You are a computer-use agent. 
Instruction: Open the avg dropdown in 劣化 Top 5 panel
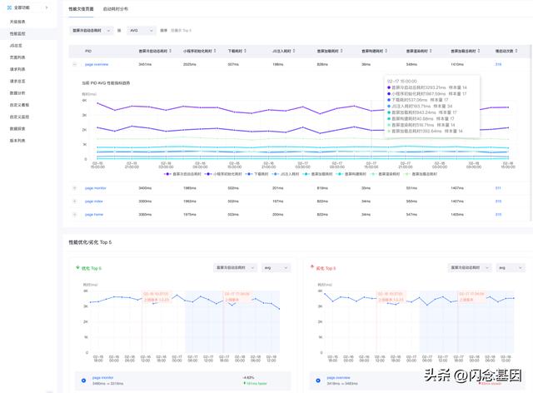pos(511,268)
